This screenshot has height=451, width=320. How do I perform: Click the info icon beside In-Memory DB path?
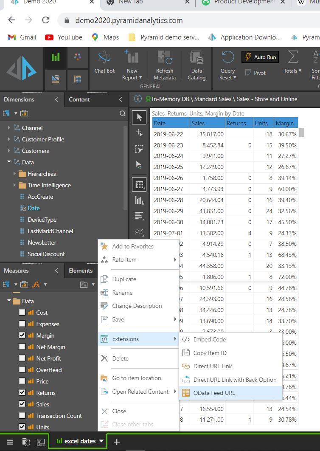[x=138, y=99]
